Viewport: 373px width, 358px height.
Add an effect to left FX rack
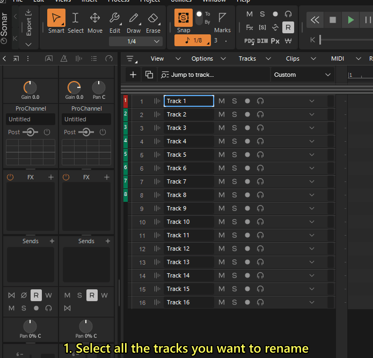pyautogui.click(x=51, y=177)
